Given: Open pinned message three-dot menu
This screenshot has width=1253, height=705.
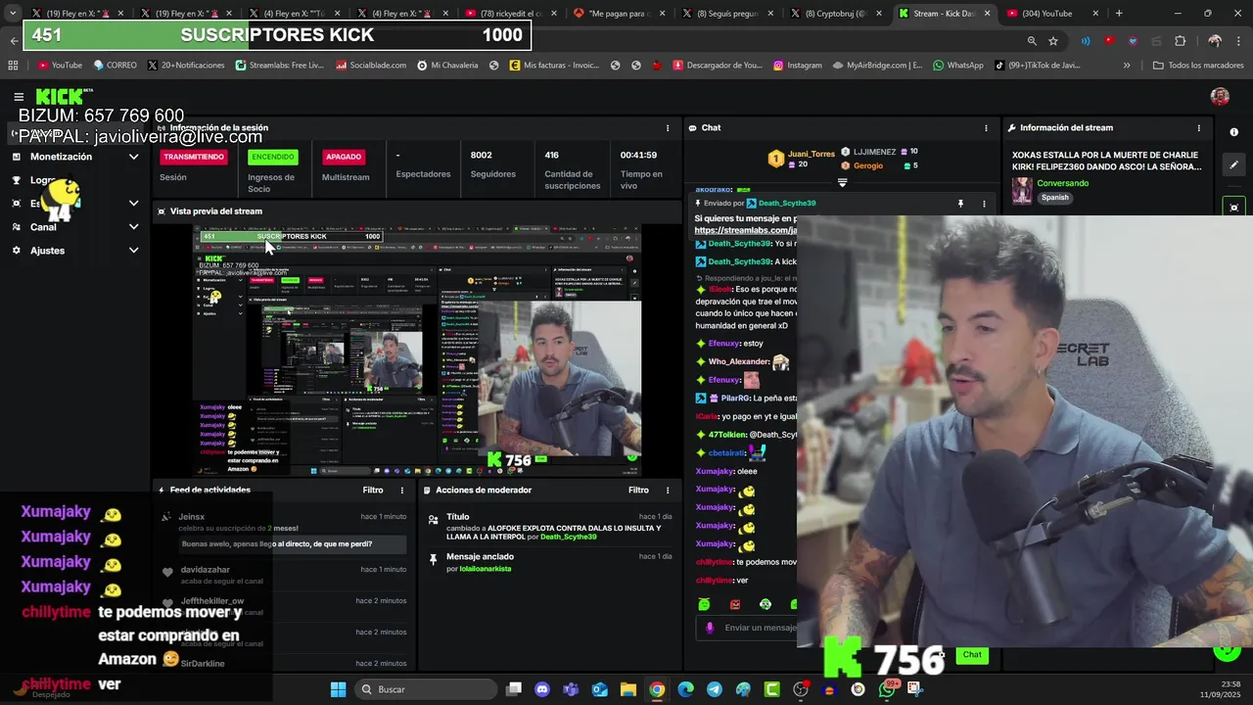Looking at the screenshot, I should point(984,204).
